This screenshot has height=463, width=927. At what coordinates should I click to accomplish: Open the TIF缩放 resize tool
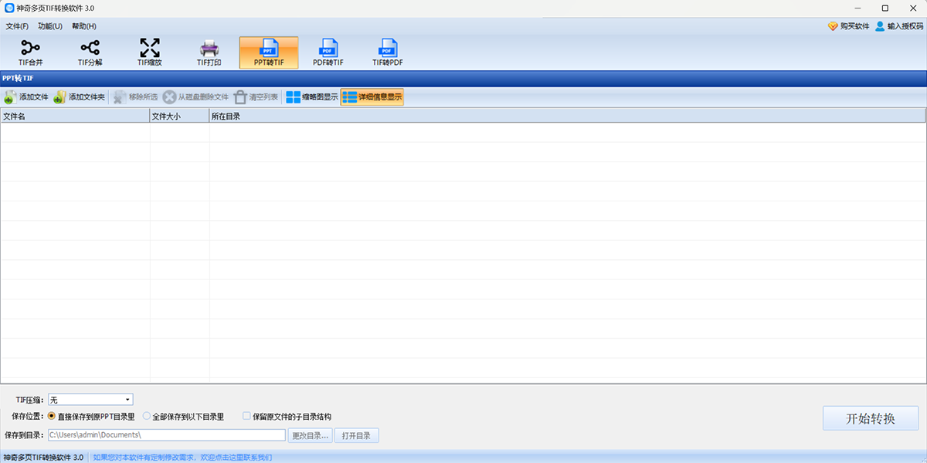point(149,52)
